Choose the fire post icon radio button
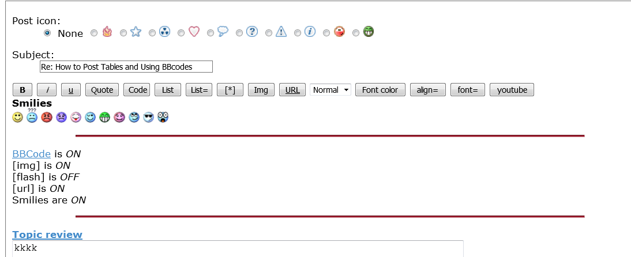The width and height of the screenshot is (631, 257). pos(94,33)
